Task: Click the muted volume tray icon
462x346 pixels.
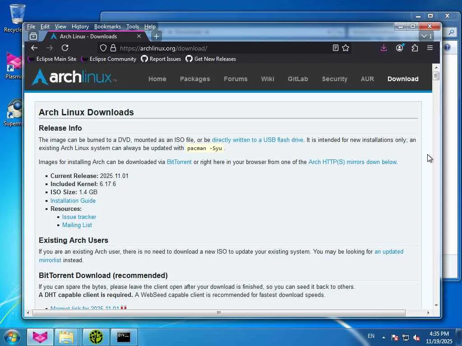Action: click(x=416, y=337)
